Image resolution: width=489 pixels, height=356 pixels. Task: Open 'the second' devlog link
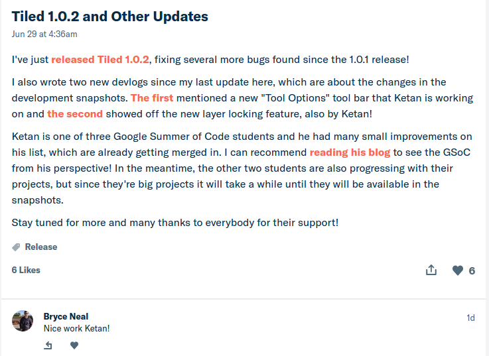pyautogui.click(x=75, y=114)
